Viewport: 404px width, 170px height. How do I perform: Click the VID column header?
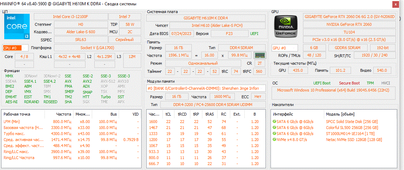130,114
